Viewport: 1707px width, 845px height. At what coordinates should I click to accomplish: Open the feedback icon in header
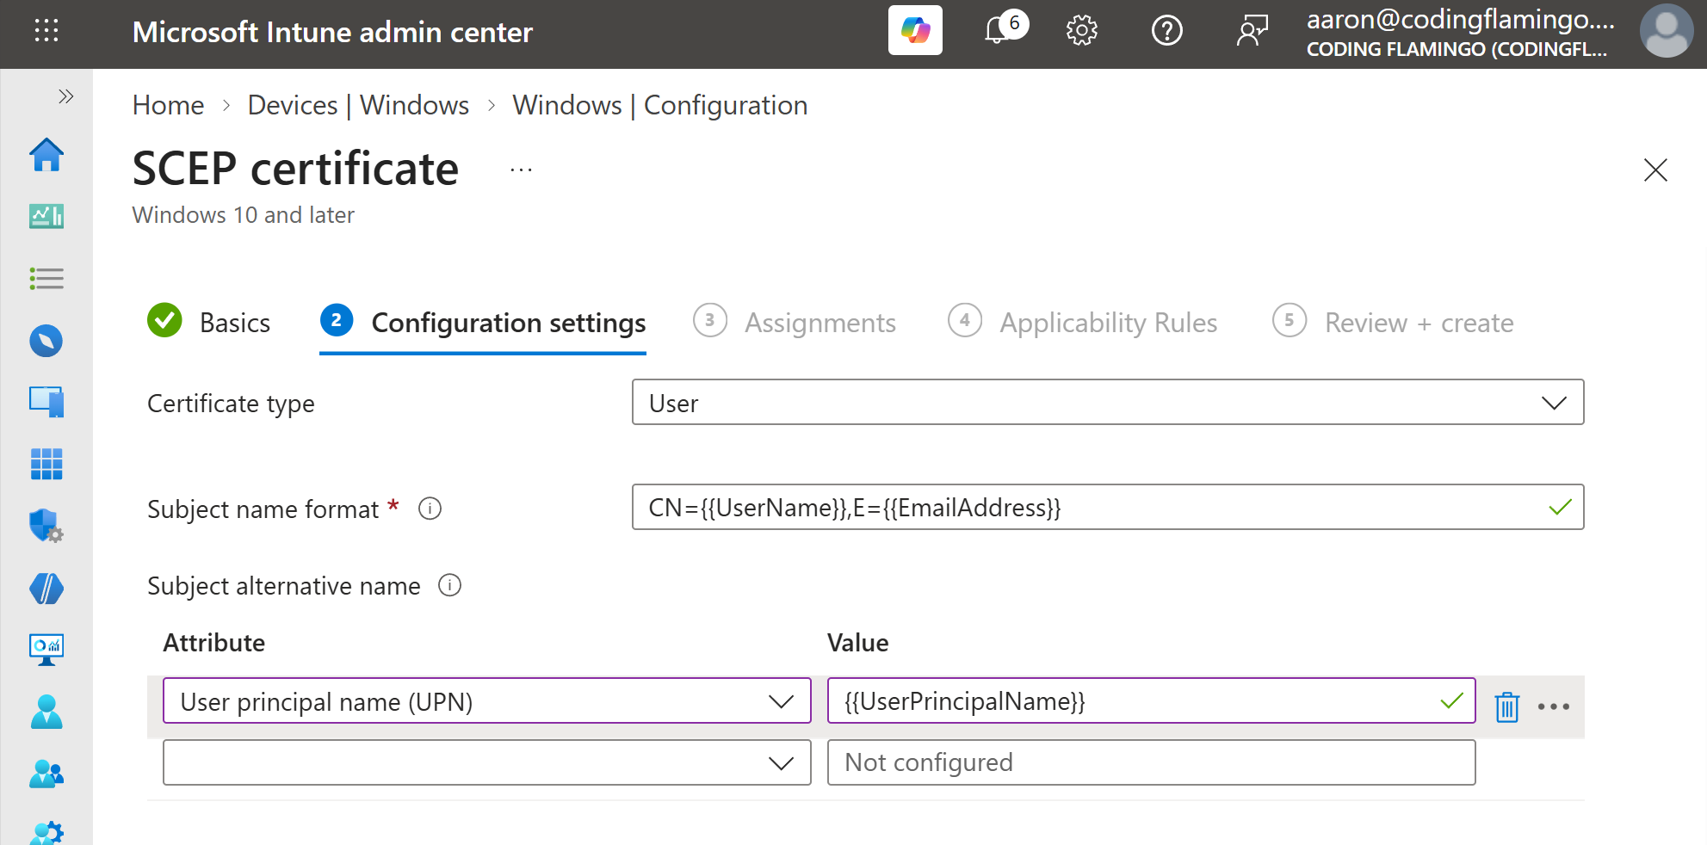1252,31
